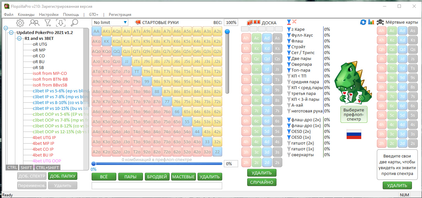This screenshot has height=198, width=422.
Task: Click the СЛУЧАЙНО random board button
Action: [x=261, y=182]
